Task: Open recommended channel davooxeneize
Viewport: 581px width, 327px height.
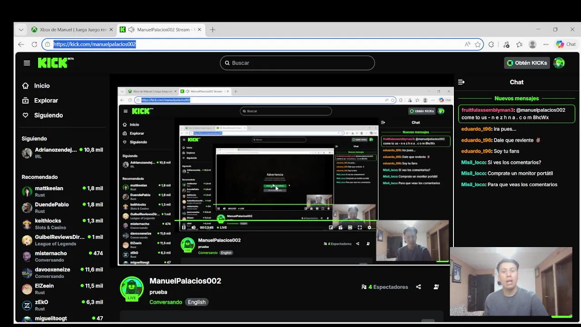Action: pyautogui.click(x=63, y=272)
